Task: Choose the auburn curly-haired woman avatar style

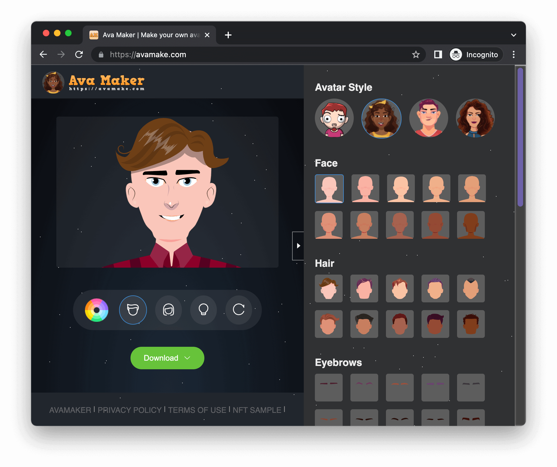Action: [x=475, y=118]
